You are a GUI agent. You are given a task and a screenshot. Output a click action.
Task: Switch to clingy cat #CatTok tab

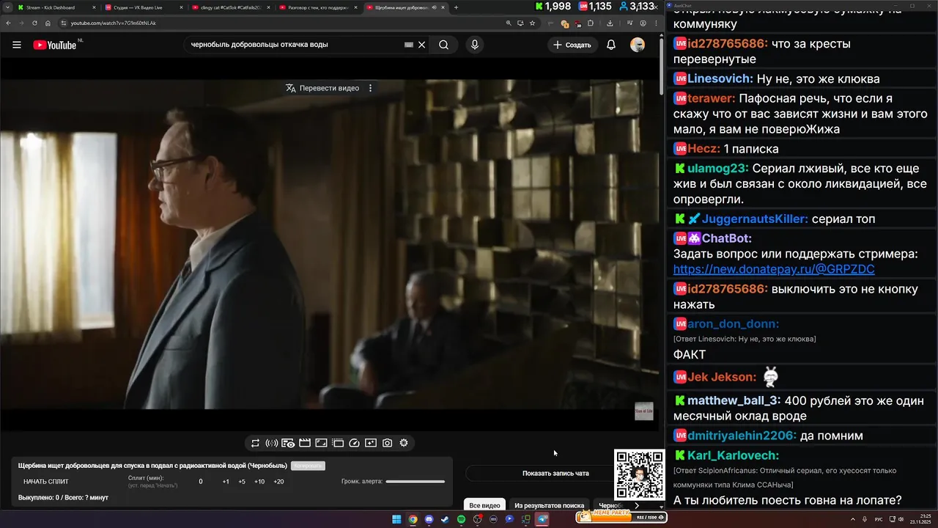[229, 7]
